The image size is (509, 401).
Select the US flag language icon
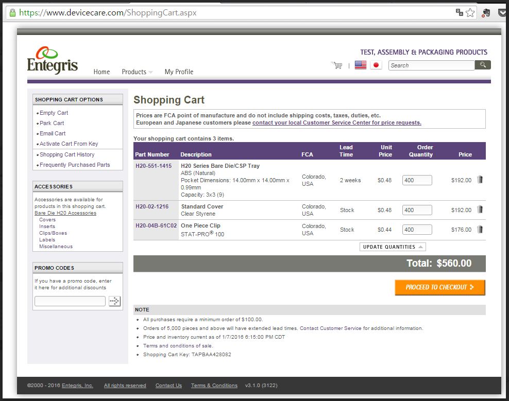pos(360,65)
